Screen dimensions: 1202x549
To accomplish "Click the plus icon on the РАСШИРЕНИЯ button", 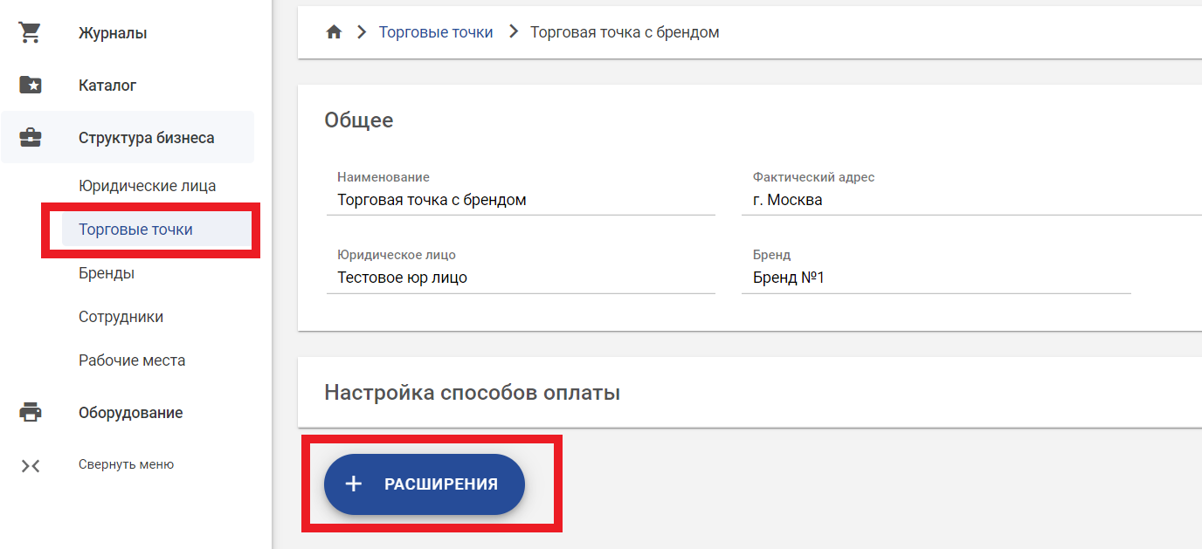I will [x=353, y=484].
